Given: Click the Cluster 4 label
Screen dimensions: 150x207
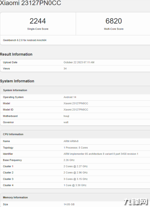Looking at the screenshot, I should pos(8,185).
